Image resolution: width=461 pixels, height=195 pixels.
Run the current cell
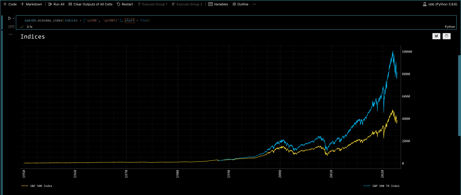click(x=9, y=18)
